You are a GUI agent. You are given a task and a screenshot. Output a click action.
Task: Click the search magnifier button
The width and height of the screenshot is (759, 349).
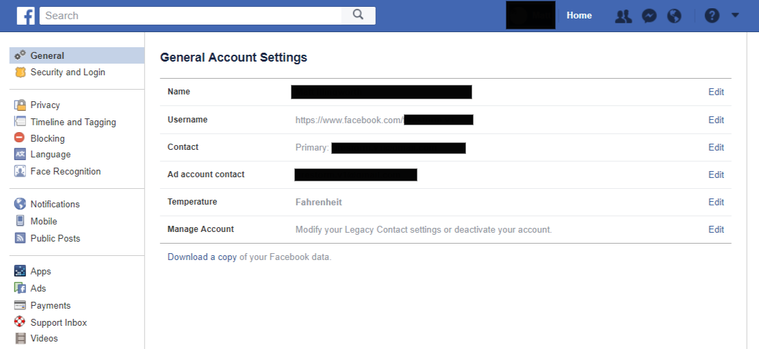(x=358, y=15)
